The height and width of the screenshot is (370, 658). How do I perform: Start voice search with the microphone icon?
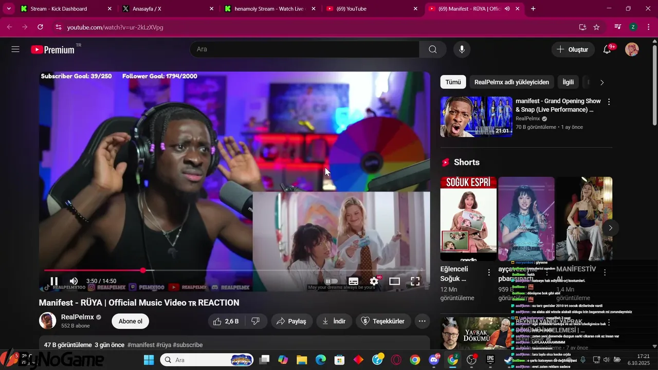click(x=462, y=49)
